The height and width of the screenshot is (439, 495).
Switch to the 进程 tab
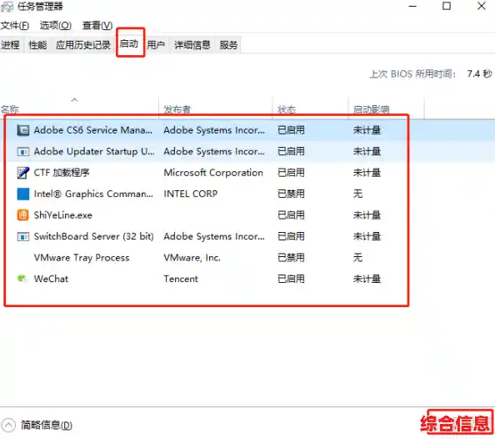click(x=11, y=45)
